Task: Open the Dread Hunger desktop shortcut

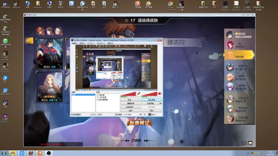Action: click(x=5, y=55)
